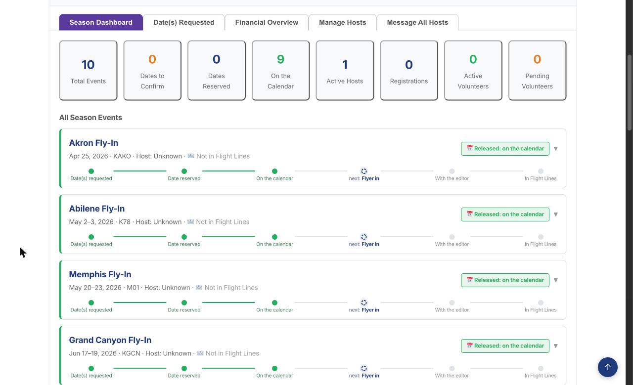Click the page vertical scrollbar thumb
Image resolution: width=633 pixels, height=385 pixels.
(x=630, y=92)
